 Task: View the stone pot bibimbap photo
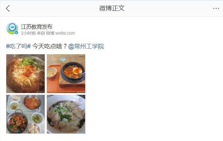[x=66, y=74]
